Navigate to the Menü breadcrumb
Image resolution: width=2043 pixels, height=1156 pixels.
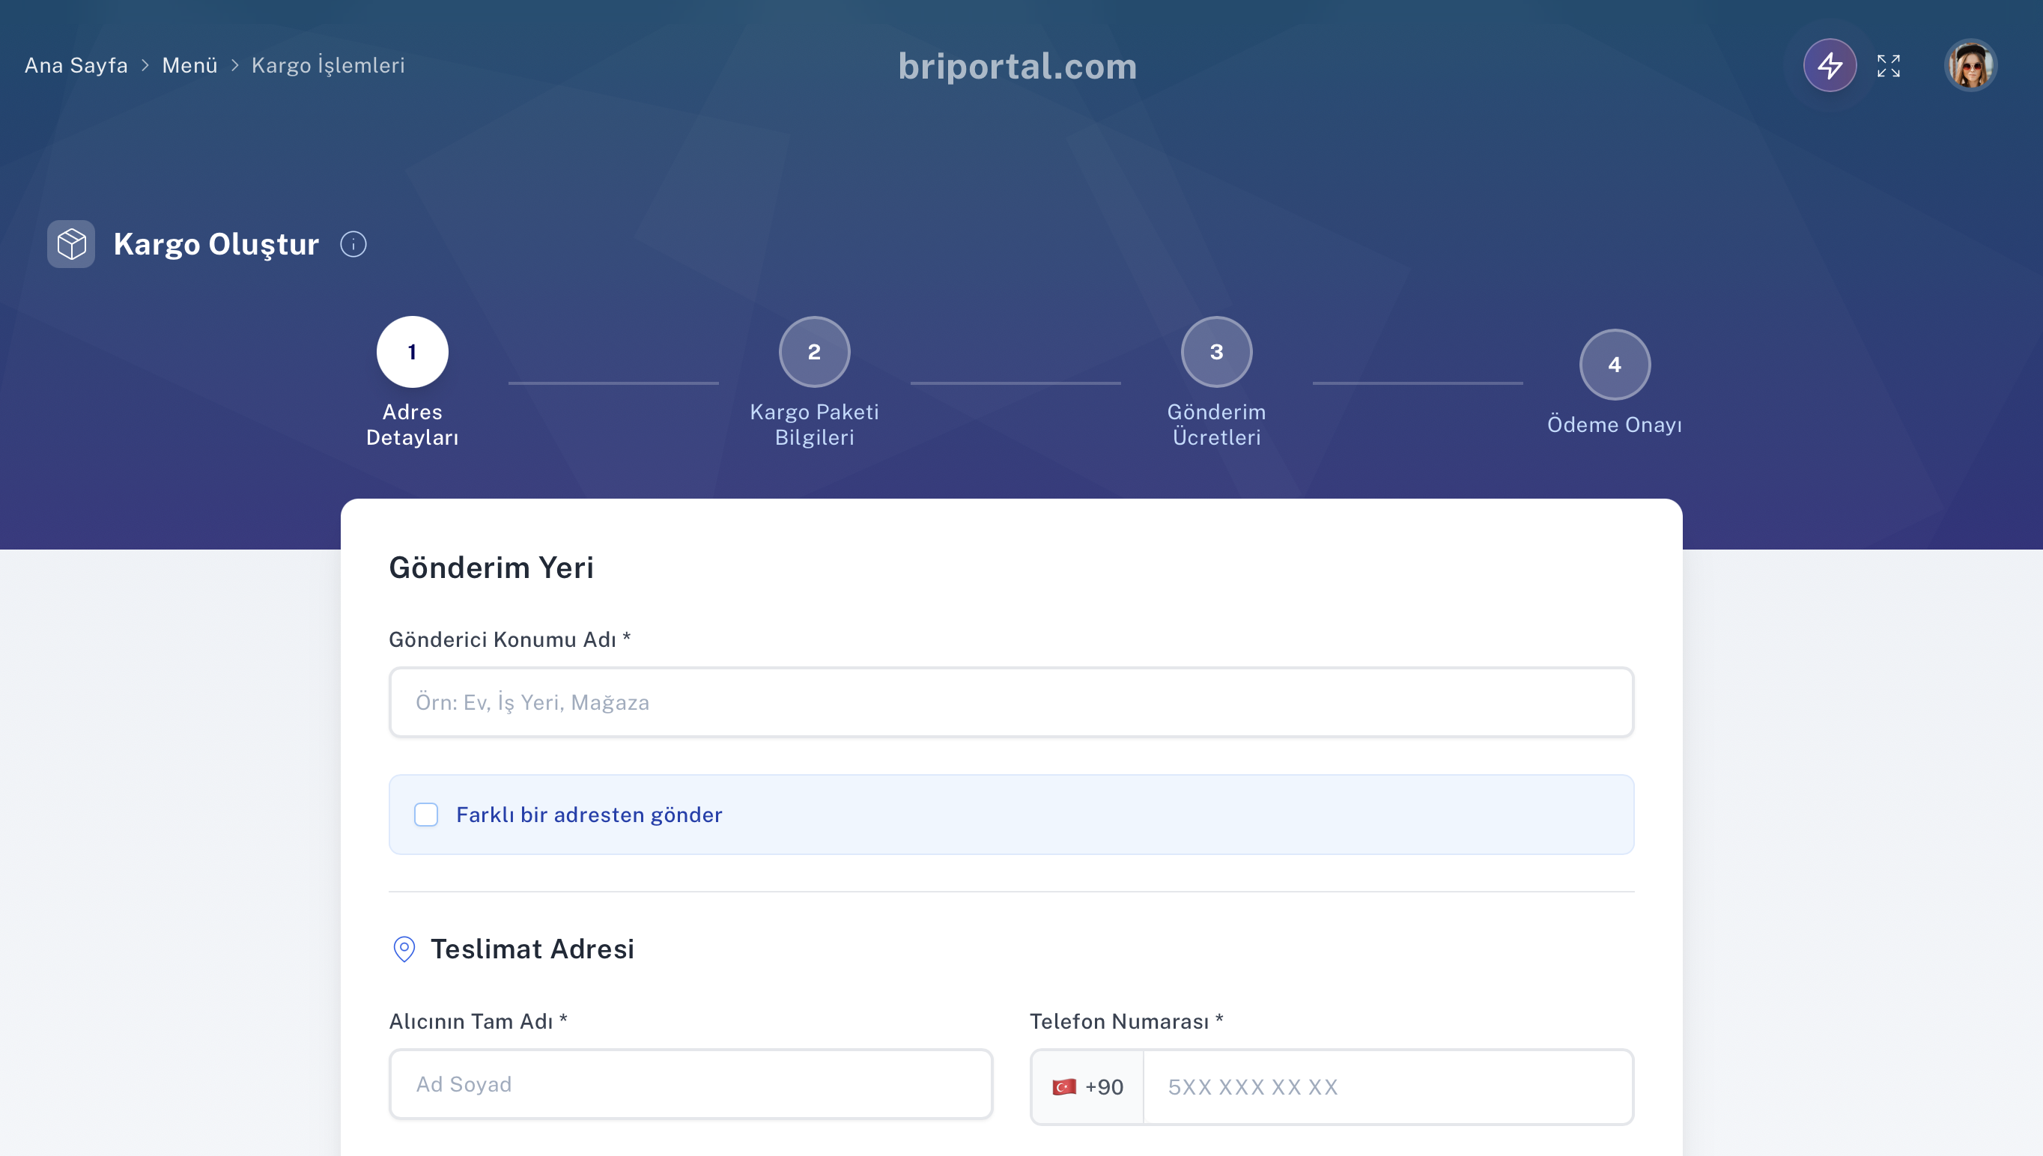pos(189,65)
